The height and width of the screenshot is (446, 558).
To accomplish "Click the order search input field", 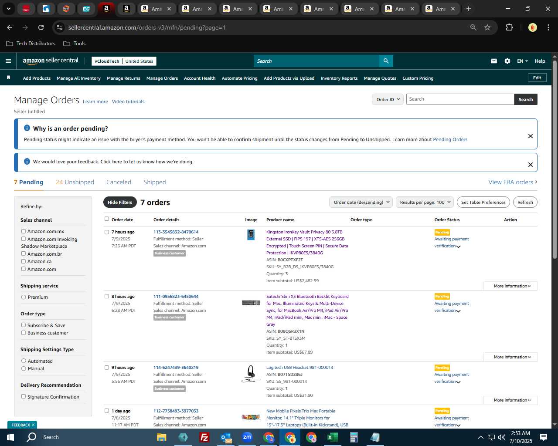I will 460,99.
